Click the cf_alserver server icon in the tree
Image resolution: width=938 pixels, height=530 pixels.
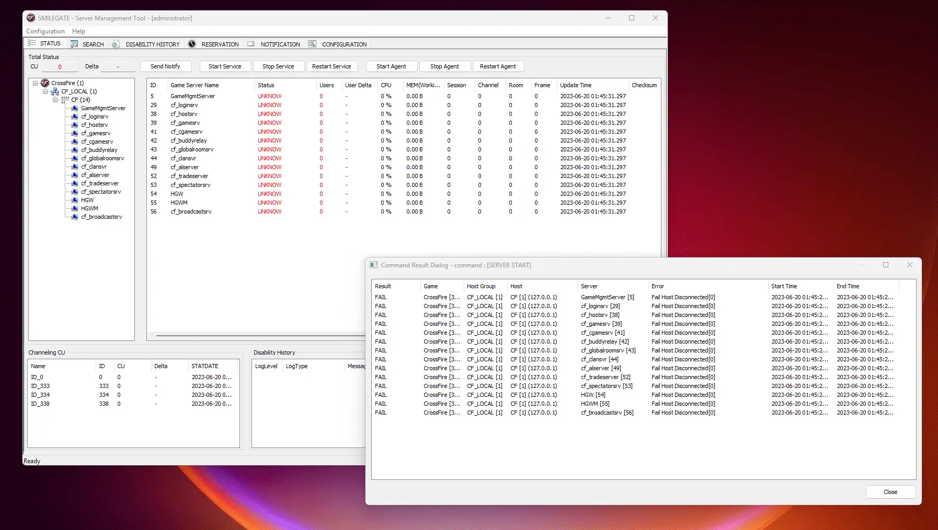tap(75, 175)
